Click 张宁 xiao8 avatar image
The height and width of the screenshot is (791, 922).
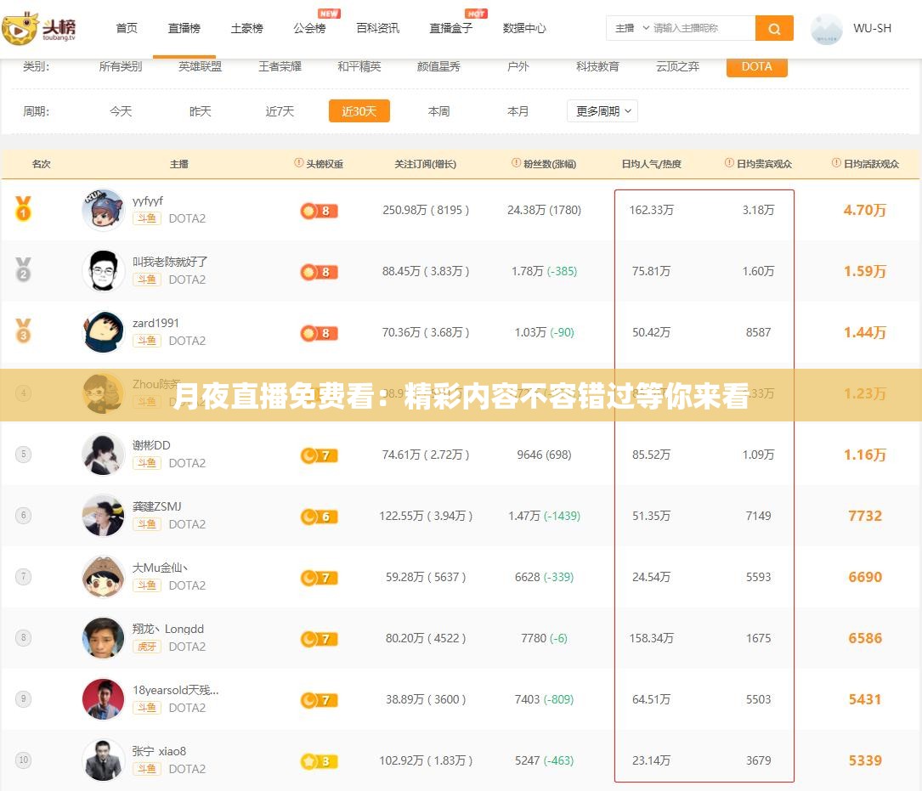(x=104, y=760)
